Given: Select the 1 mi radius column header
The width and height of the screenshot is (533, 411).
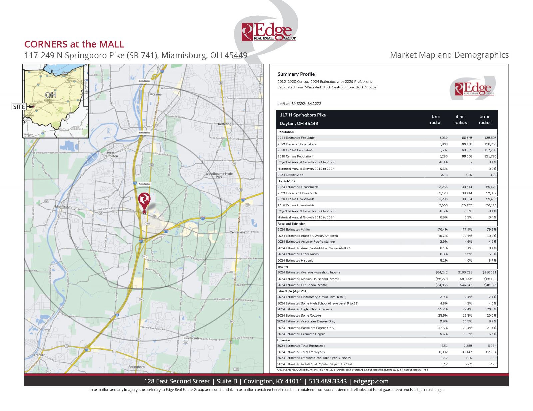Looking at the screenshot, I should [436, 120].
